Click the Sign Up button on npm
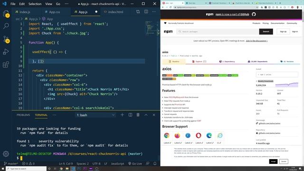This screenshot has width=304, height=171. 283,32
